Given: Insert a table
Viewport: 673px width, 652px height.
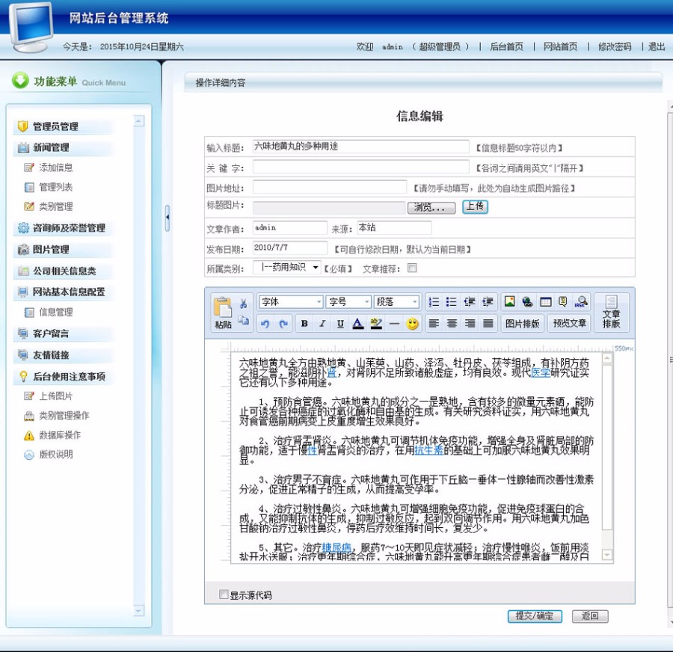Looking at the screenshot, I should (x=546, y=302).
